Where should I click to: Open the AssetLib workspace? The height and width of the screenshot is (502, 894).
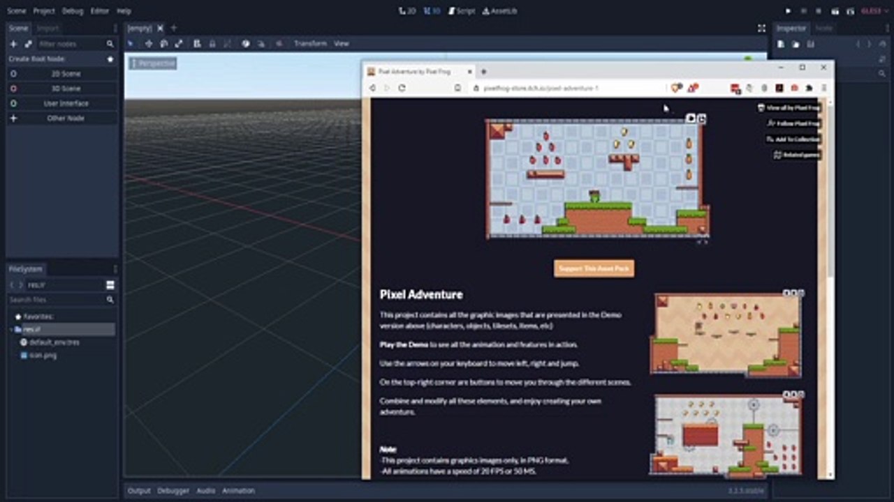(499, 11)
